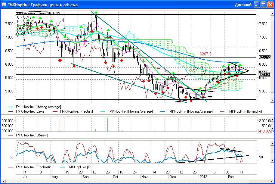Close the ГМКНорНик chart window
The height and width of the screenshot is (184, 275).
[270, 5]
